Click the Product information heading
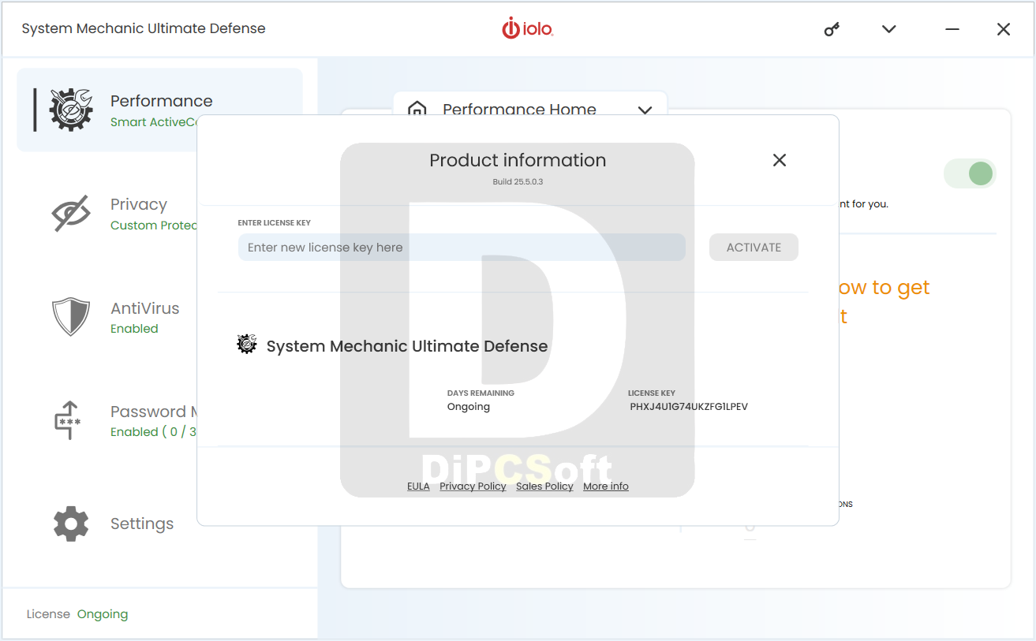 pos(518,160)
